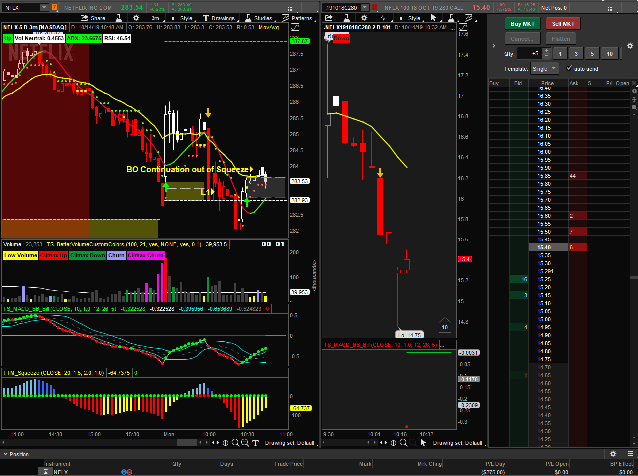638x476 pixels.
Task: Click the Low Volume legend label
Action: (x=21, y=255)
